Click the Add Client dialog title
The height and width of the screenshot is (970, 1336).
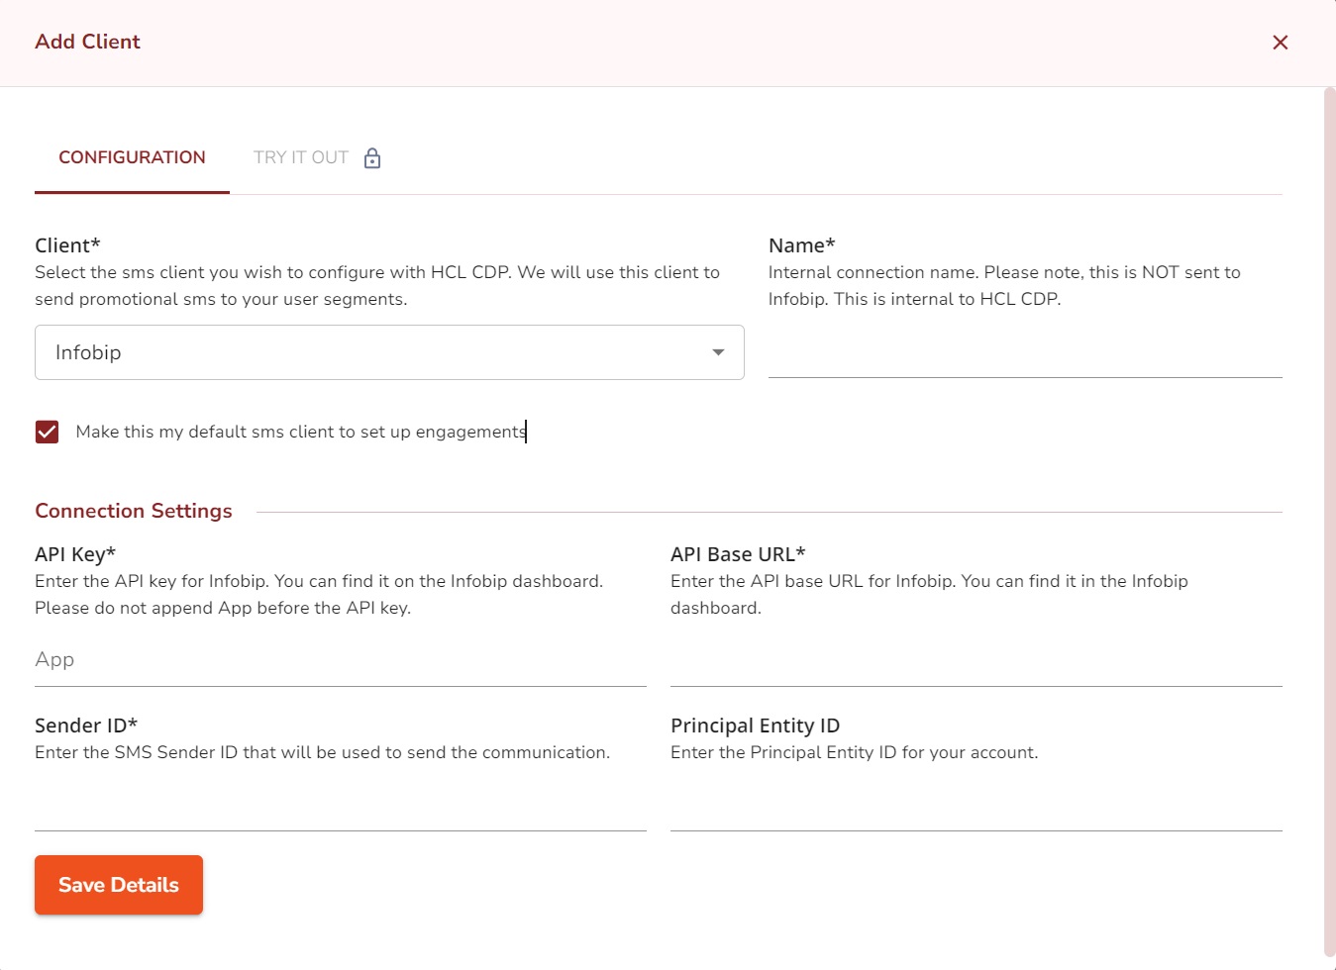(x=88, y=42)
